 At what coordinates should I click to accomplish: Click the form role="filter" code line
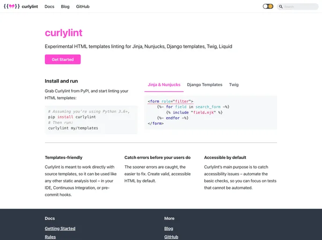pyautogui.click(x=170, y=101)
